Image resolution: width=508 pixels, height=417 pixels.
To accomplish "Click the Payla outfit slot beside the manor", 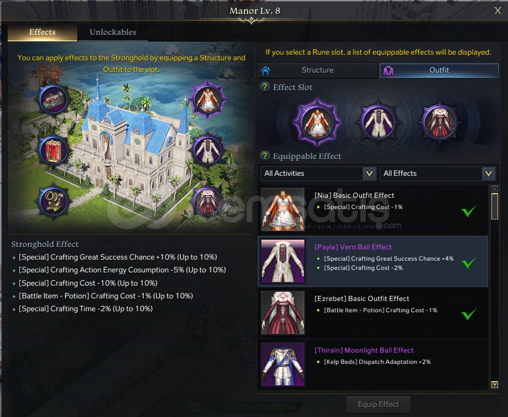I will pyautogui.click(x=207, y=150).
